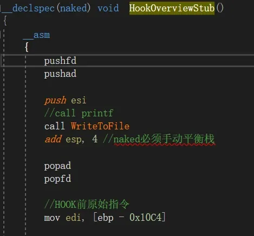Place cursor on the pushfd instruction
The image size is (254, 236).
pyautogui.click(x=60, y=61)
